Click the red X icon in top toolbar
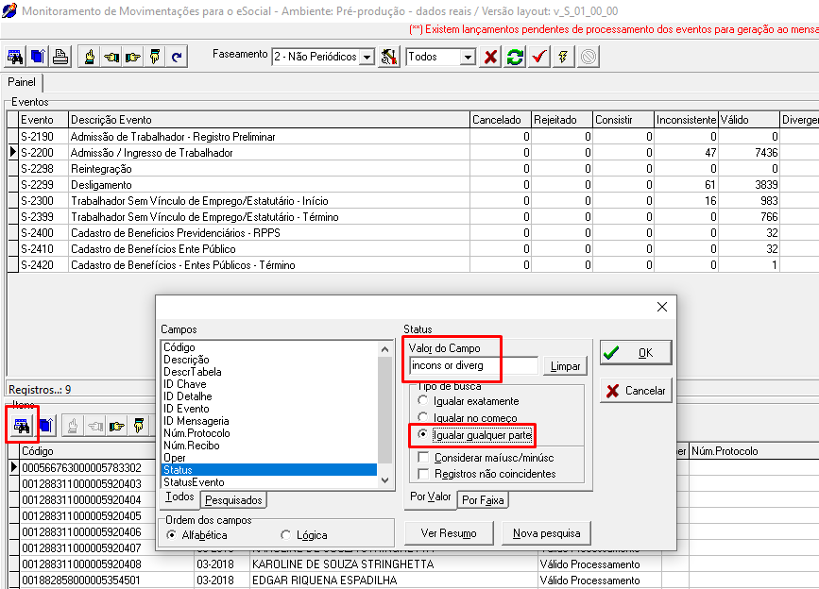The width and height of the screenshot is (819, 589). point(490,58)
